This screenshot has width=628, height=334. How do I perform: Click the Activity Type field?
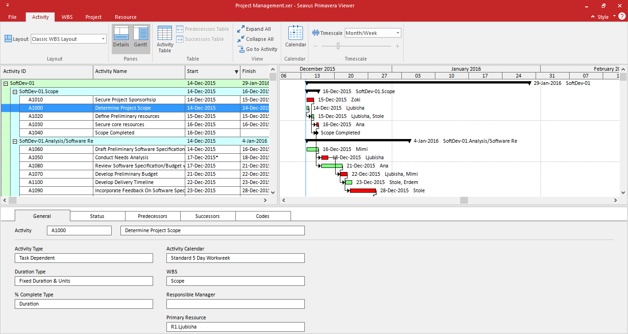pos(84,258)
